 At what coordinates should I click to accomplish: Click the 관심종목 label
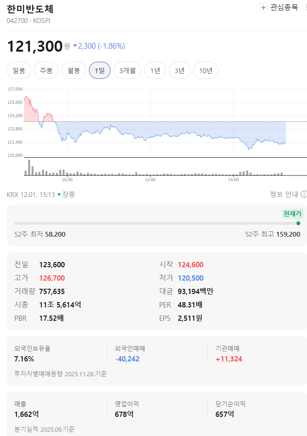(x=284, y=8)
